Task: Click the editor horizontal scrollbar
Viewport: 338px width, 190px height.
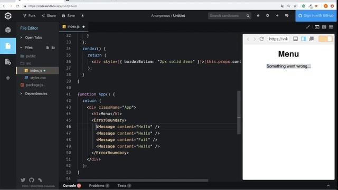Action: (143, 180)
